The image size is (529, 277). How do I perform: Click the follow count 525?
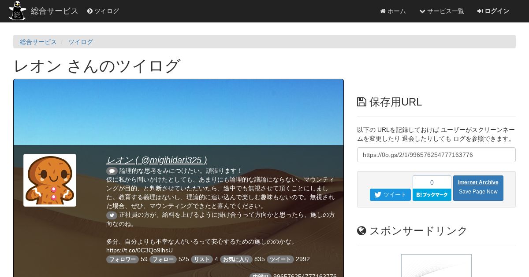click(x=184, y=259)
